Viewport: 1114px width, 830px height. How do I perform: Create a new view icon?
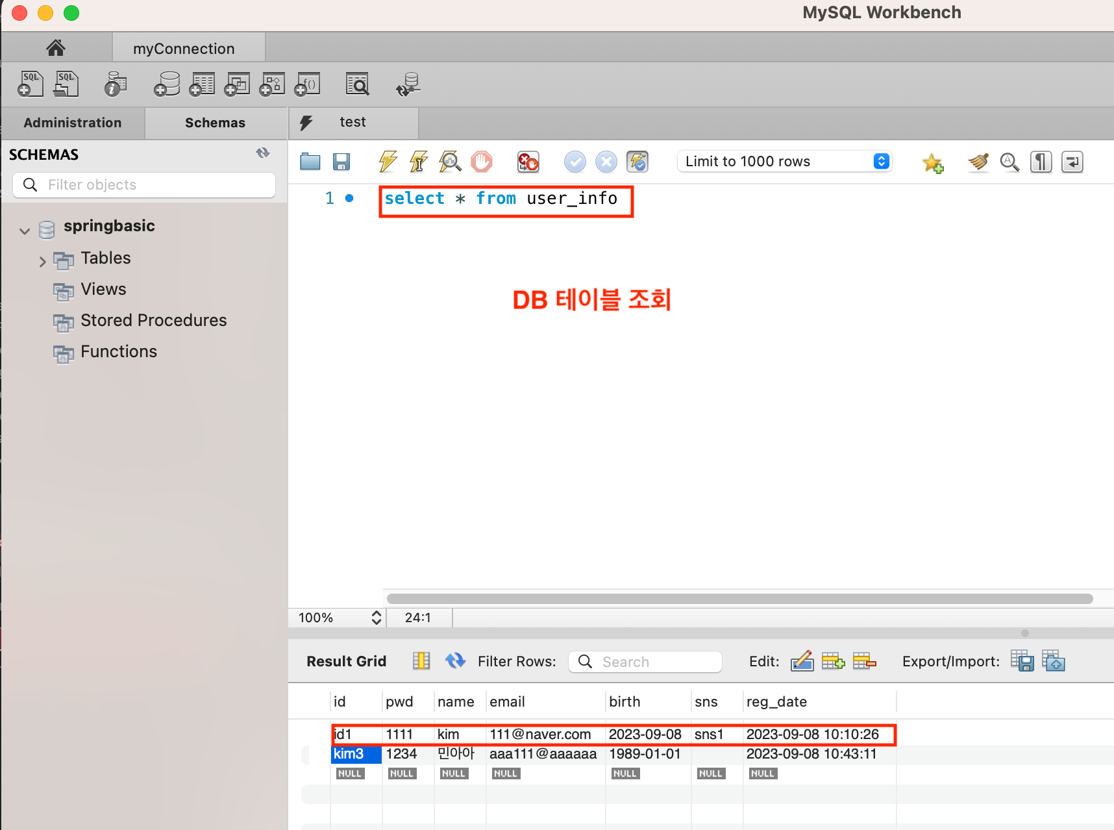[237, 84]
